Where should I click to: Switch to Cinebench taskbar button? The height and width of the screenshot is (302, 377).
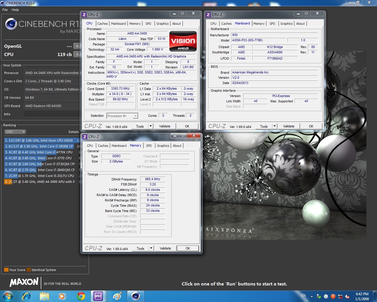pyautogui.click(x=135, y=296)
